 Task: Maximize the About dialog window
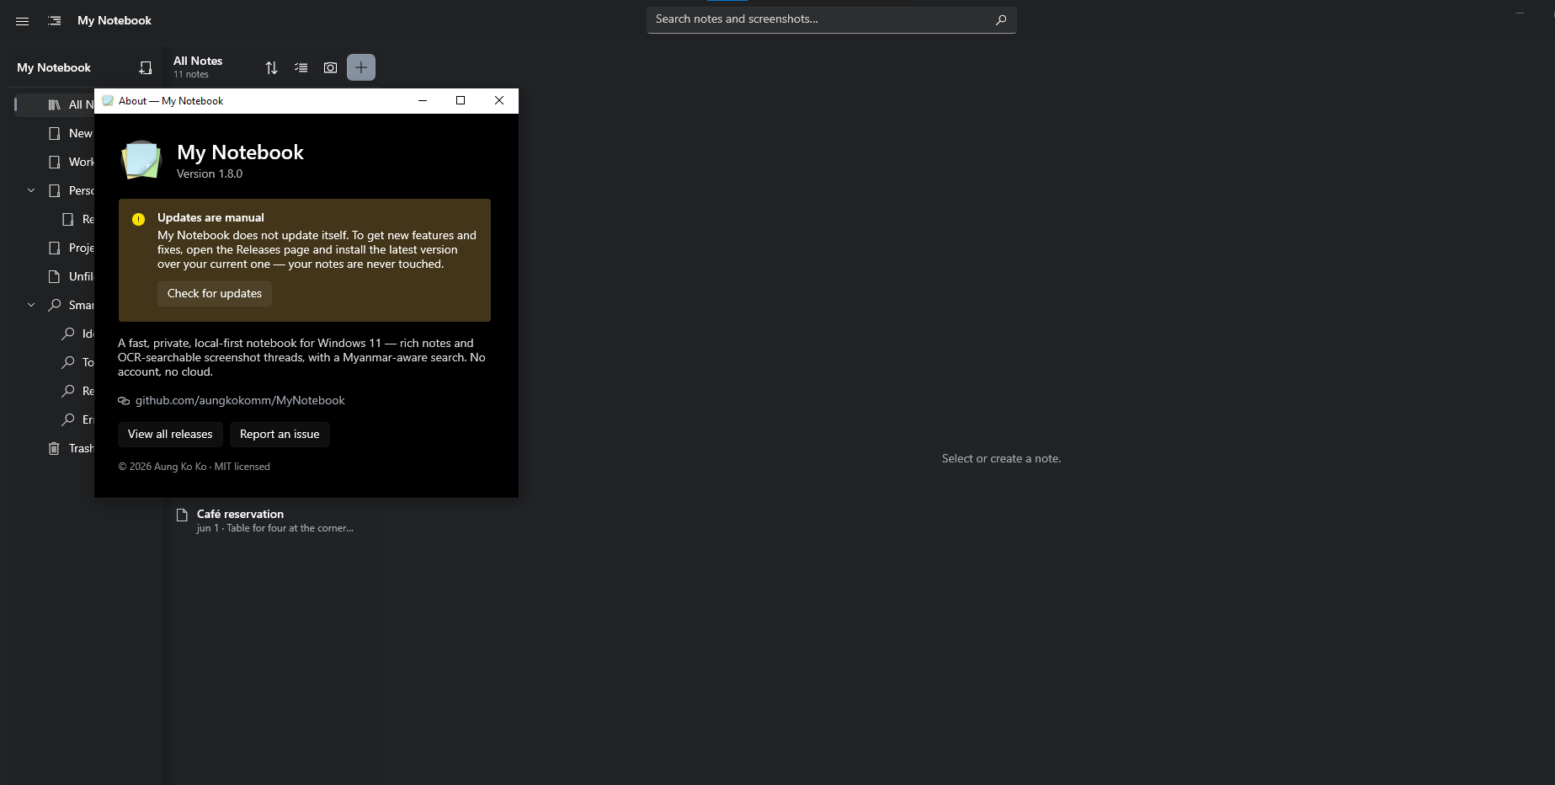point(461,100)
